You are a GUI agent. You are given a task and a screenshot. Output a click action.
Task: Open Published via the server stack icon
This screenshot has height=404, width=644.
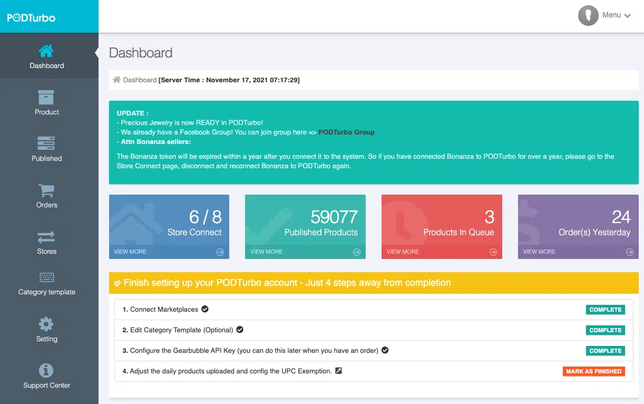[46, 143]
